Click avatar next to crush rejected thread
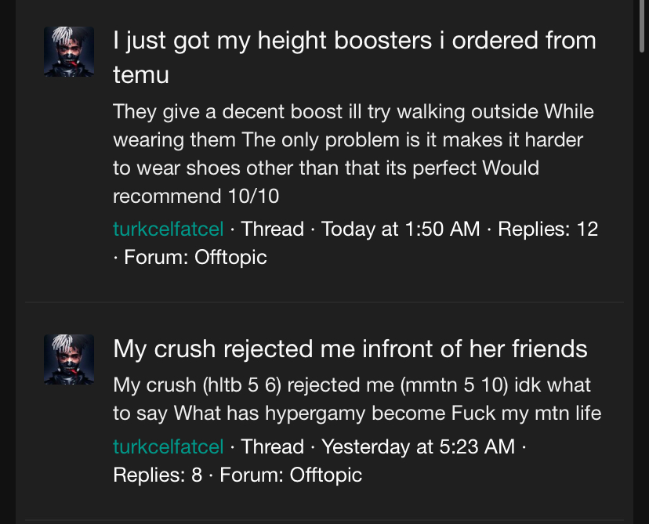Image resolution: width=649 pixels, height=524 pixels. click(x=69, y=360)
